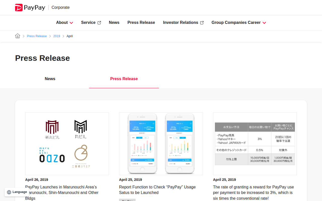Click the PayPay logo
Image resolution: width=322 pixels, height=201 pixels.
[30, 8]
